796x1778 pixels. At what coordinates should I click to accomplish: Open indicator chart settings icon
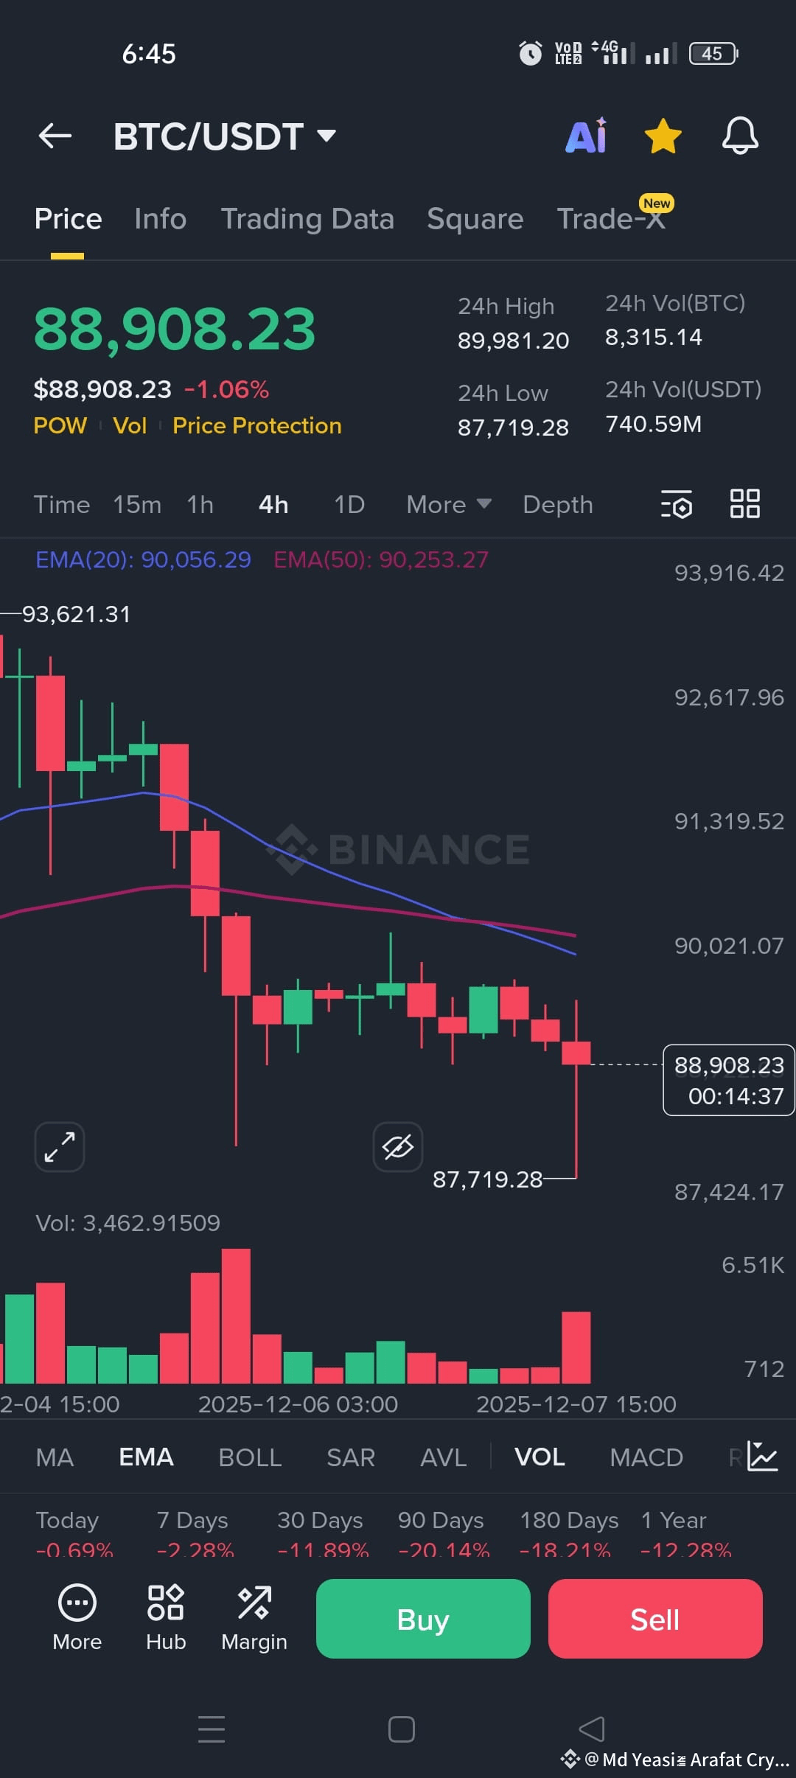tap(762, 1456)
